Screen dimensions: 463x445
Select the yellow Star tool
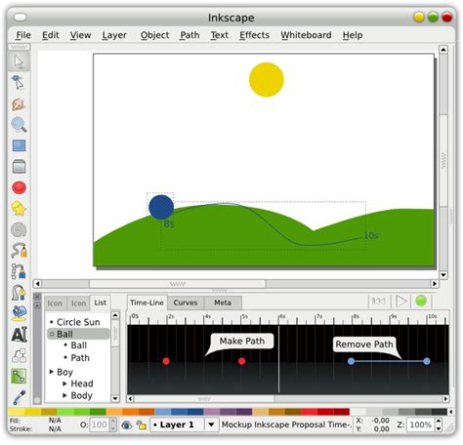click(19, 209)
